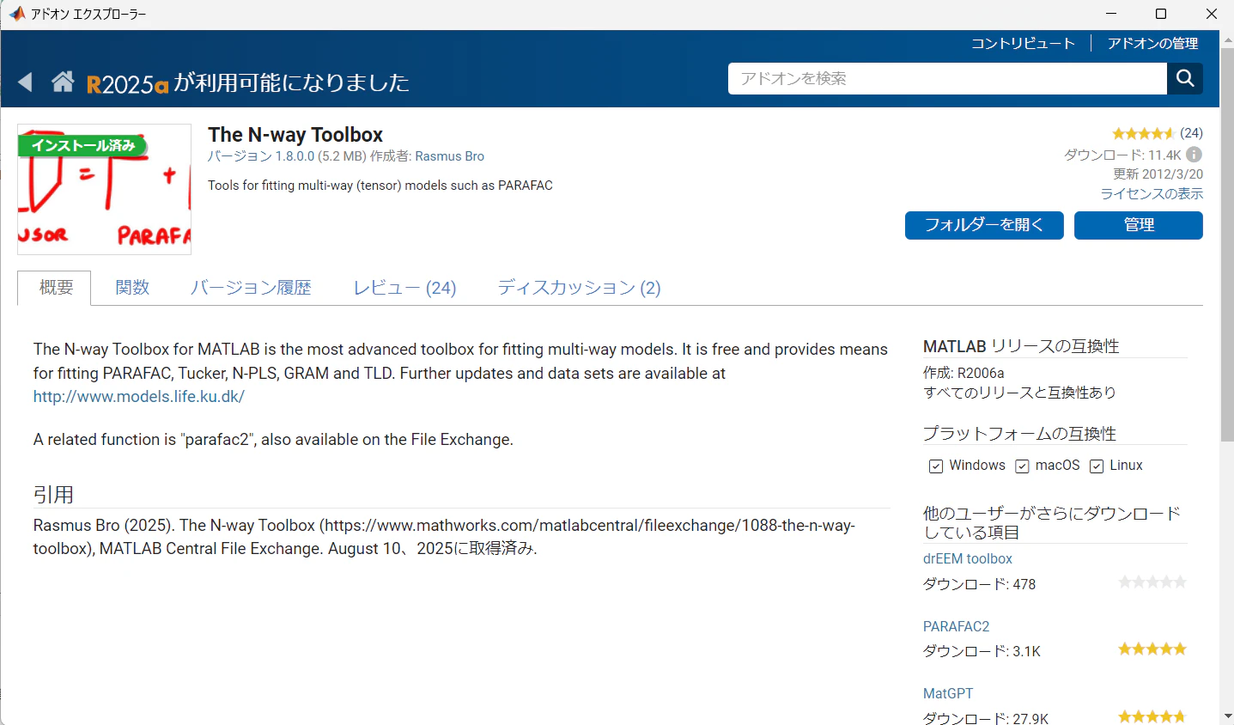The height and width of the screenshot is (725, 1234).
Task: Click the MatGPT star rating
Action: point(1152,716)
